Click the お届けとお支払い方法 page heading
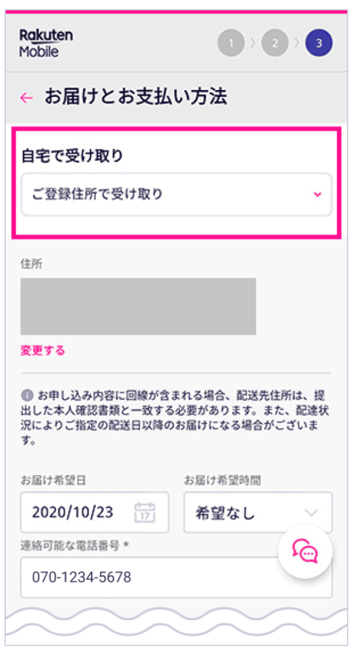Screen dimensions: 354x654 (x=136, y=97)
